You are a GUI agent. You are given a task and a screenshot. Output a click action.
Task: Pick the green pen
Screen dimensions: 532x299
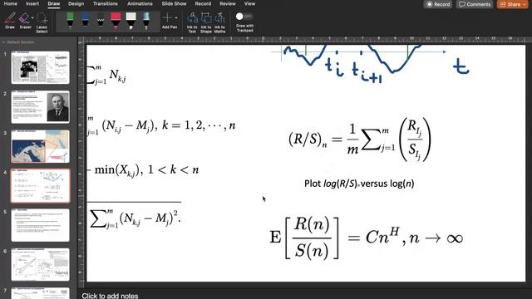[x=70, y=21]
